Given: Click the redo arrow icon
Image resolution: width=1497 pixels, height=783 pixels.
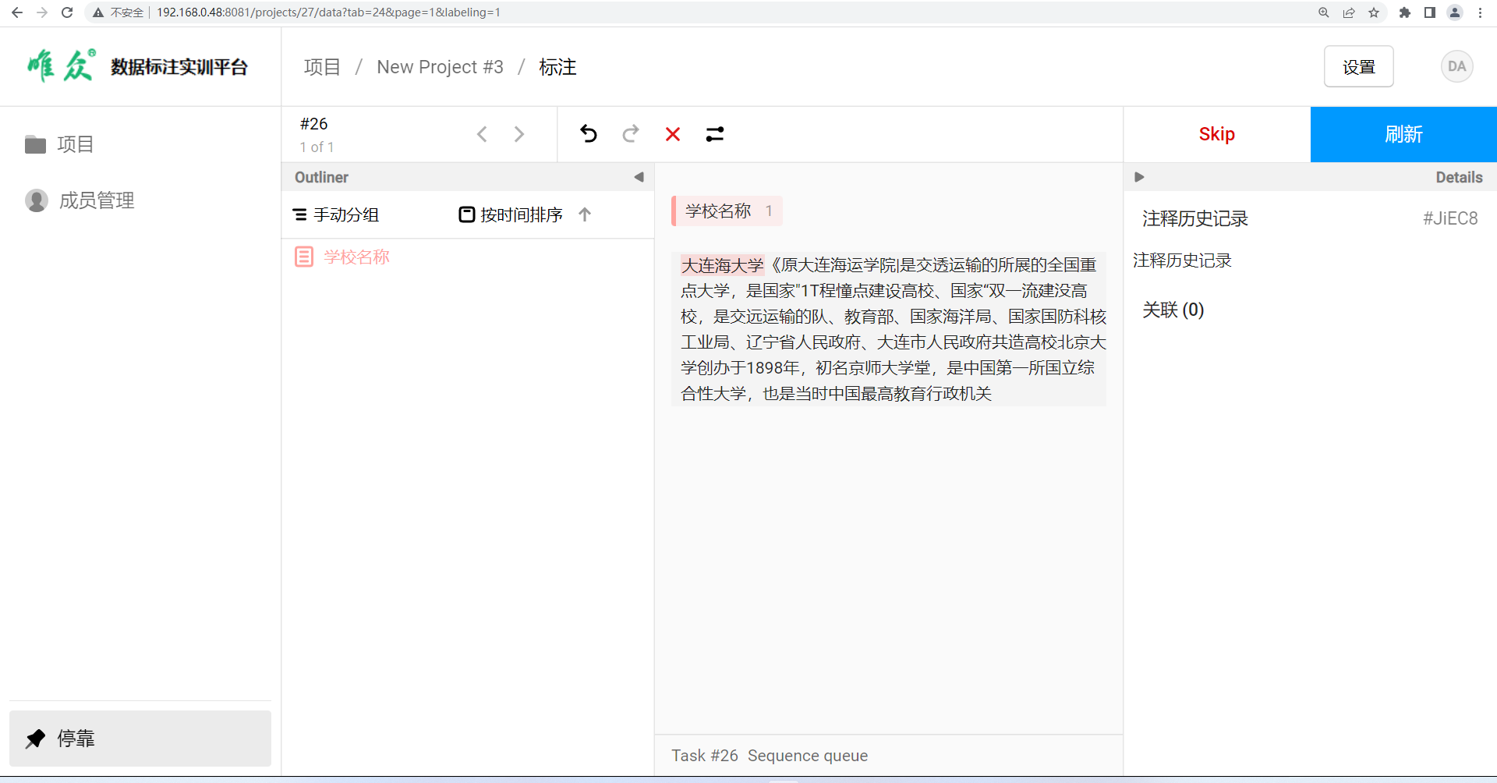Looking at the screenshot, I should pos(631,134).
